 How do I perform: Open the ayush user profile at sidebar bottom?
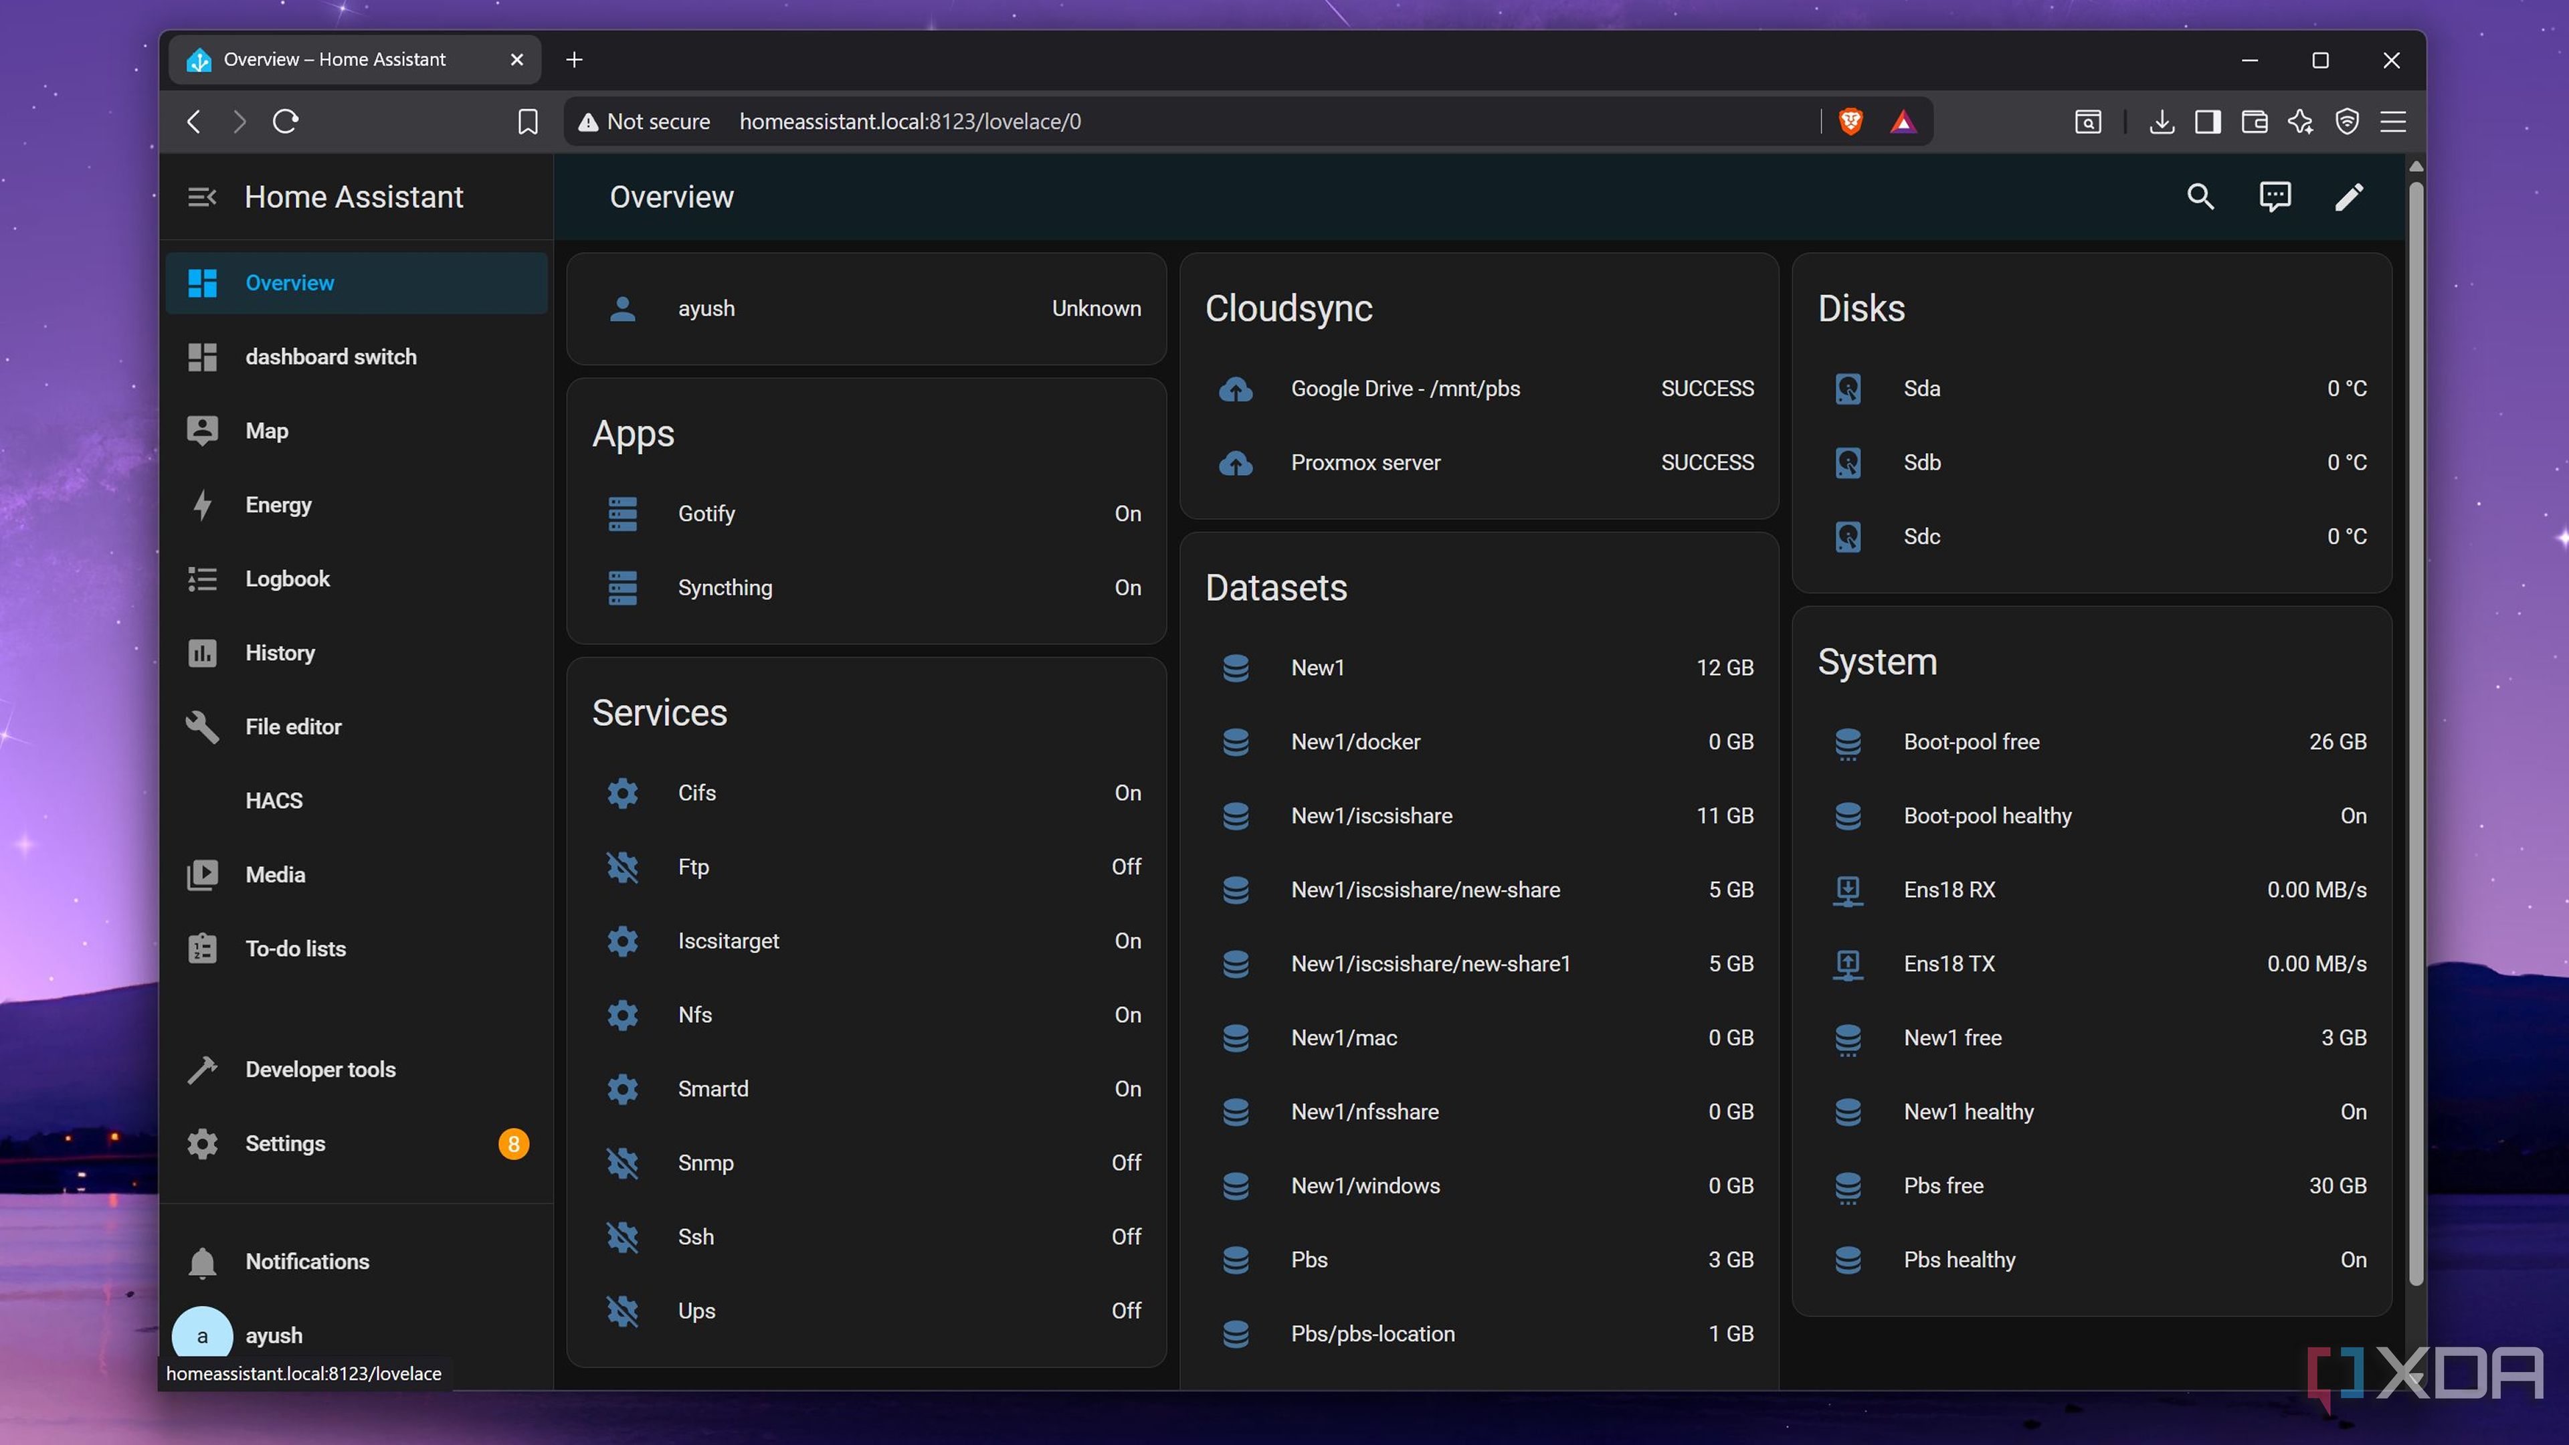pos(356,1335)
